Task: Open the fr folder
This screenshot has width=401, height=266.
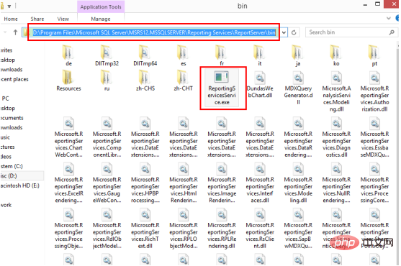Action: point(222,55)
